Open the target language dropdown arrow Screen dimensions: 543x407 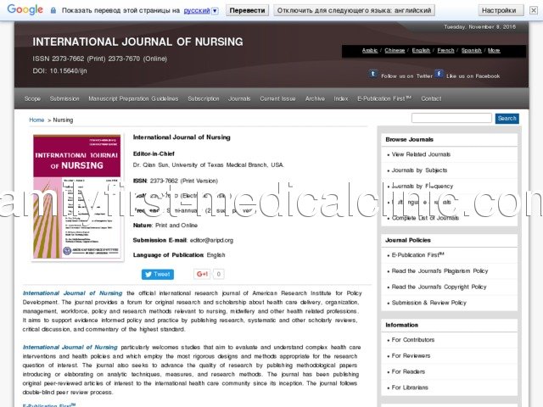click(x=215, y=11)
